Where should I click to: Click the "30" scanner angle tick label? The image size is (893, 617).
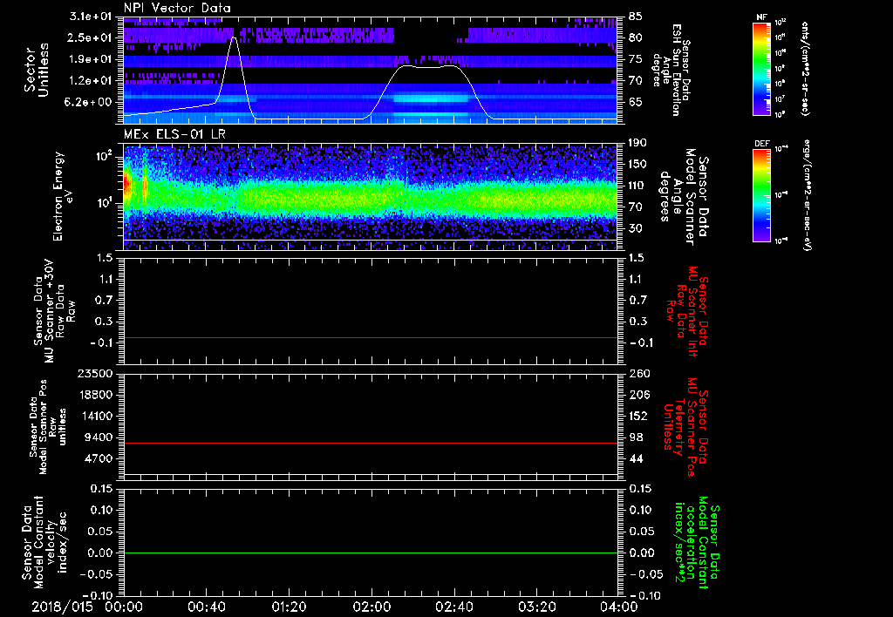pos(636,228)
